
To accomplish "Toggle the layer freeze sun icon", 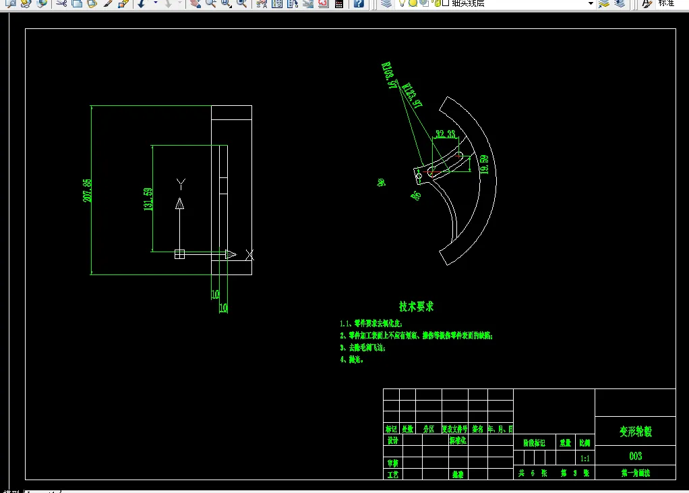I will [x=413, y=3].
